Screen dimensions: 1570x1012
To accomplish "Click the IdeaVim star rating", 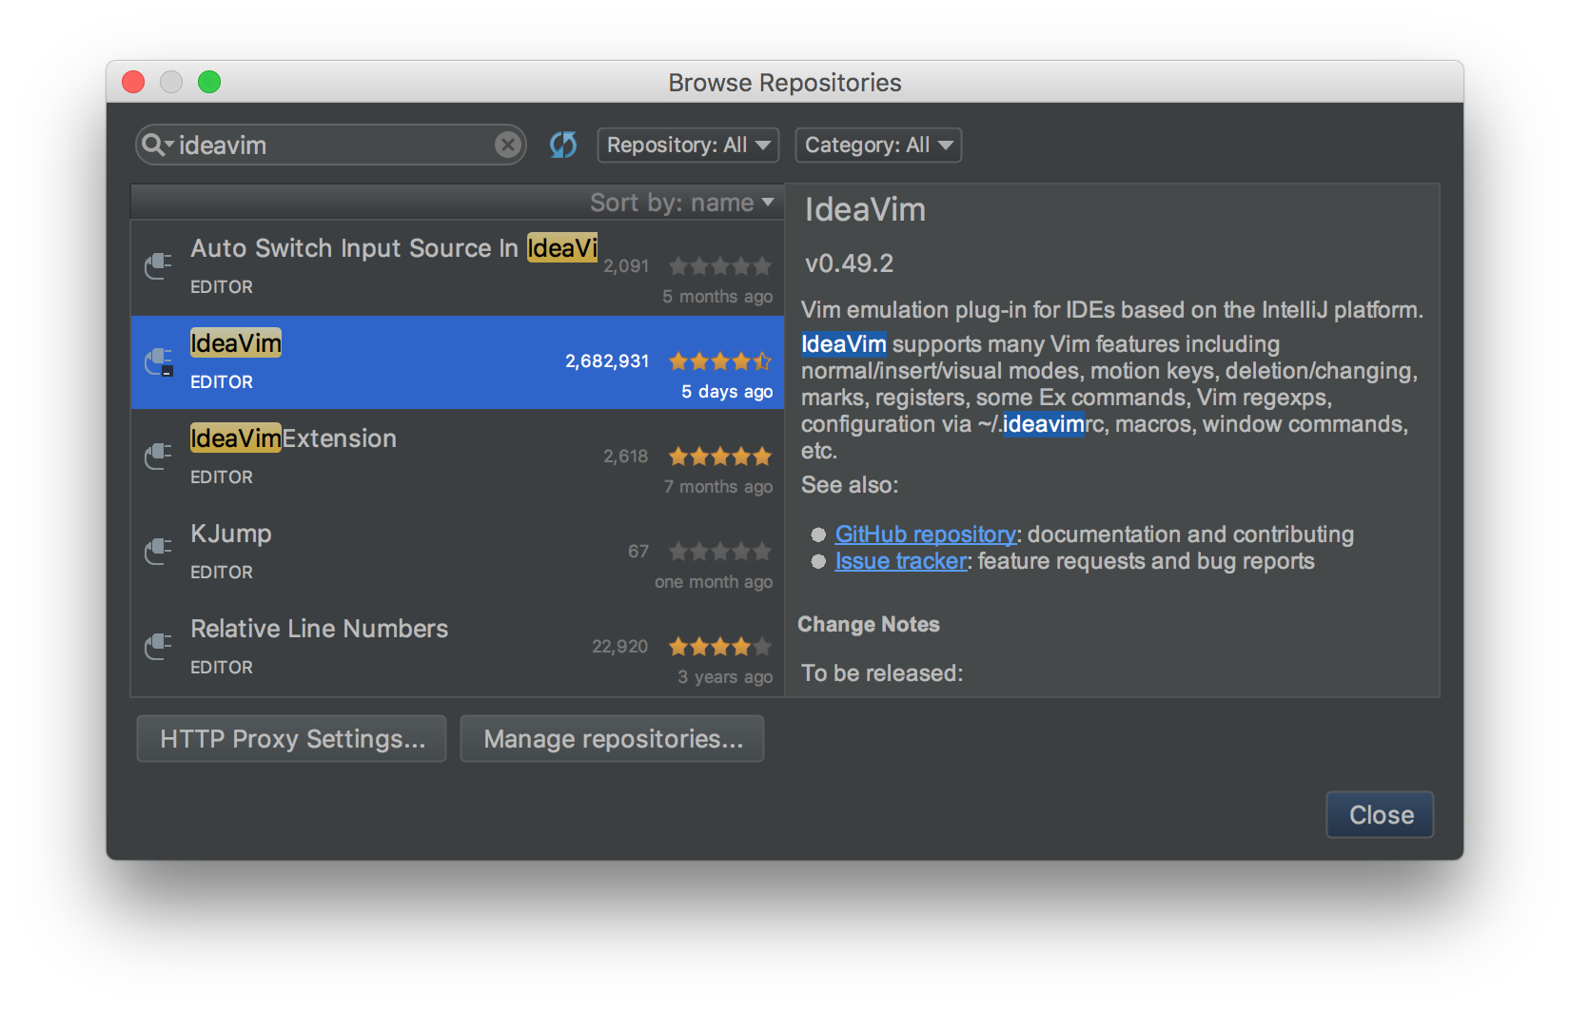I will 719,361.
